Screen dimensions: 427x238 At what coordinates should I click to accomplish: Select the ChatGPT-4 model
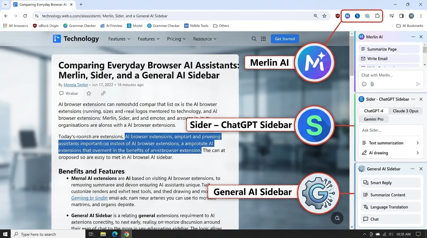pyautogui.click(x=374, y=111)
